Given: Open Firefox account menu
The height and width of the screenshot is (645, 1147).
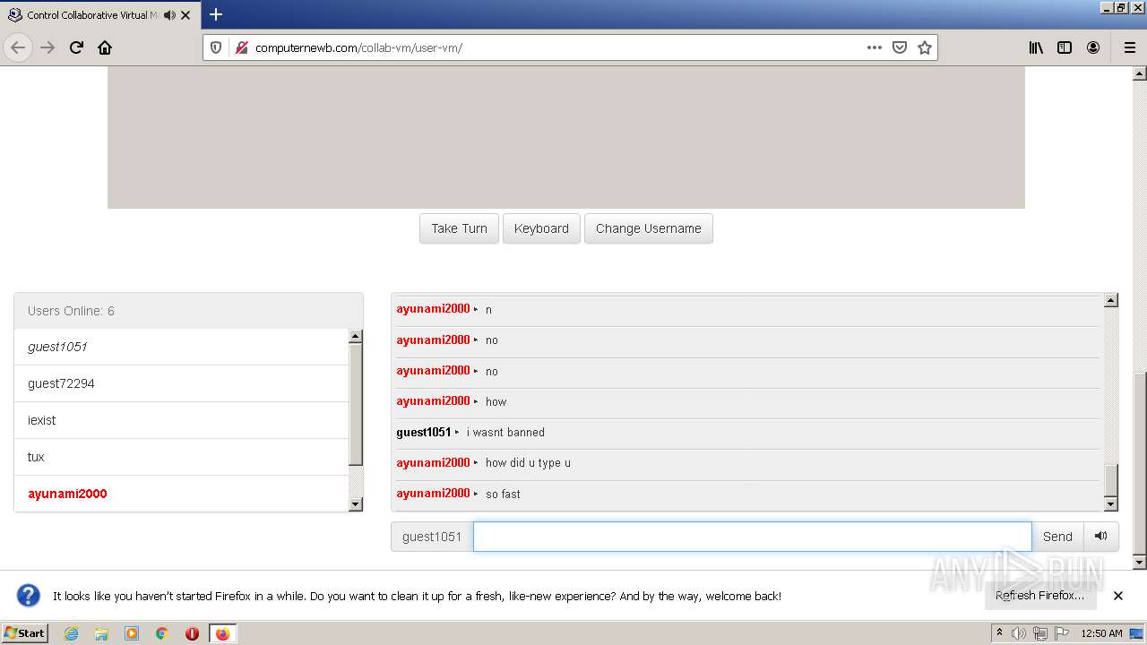Looking at the screenshot, I should coord(1093,47).
